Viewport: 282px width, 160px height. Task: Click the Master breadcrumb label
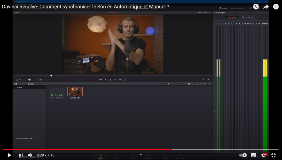point(31,84)
